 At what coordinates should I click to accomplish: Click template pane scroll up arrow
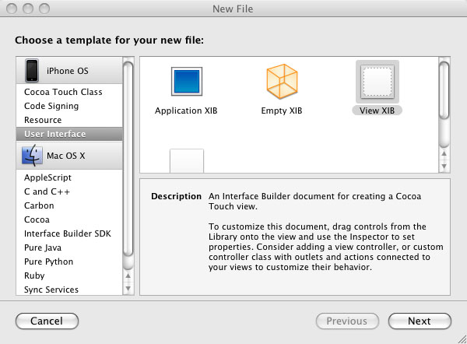(444, 153)
